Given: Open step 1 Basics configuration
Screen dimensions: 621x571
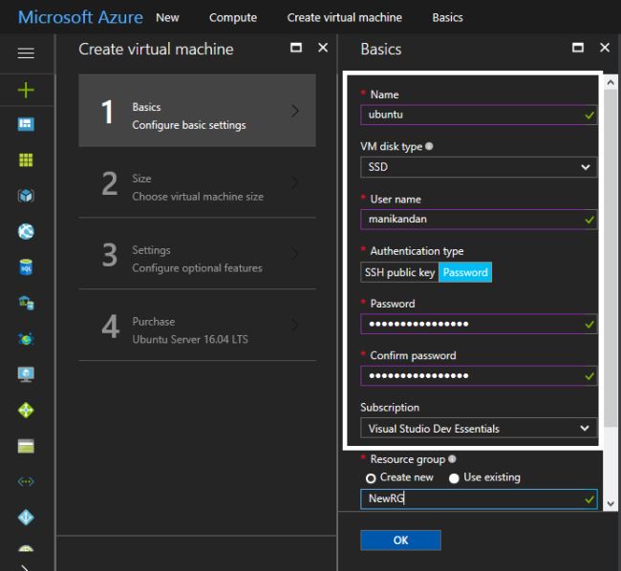Looking at the screenshot, I should pos(197,111).
